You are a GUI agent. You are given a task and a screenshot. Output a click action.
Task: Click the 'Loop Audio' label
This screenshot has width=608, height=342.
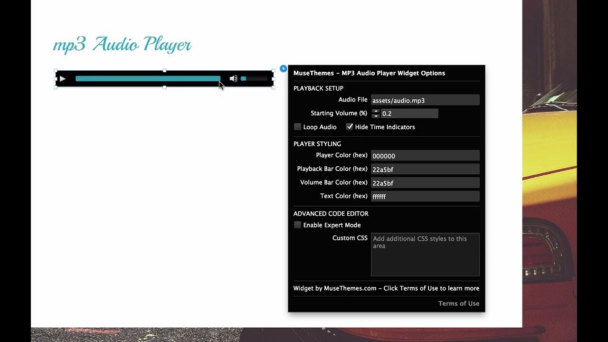(320, 127)
